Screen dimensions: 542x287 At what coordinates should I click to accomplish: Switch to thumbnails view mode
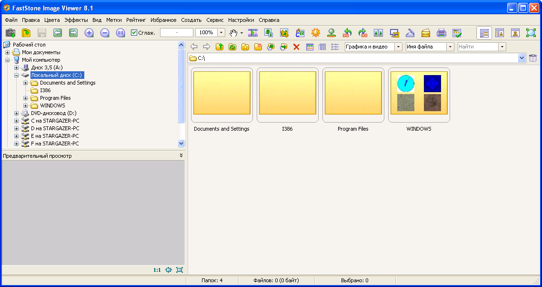click(x=310, y=47)
